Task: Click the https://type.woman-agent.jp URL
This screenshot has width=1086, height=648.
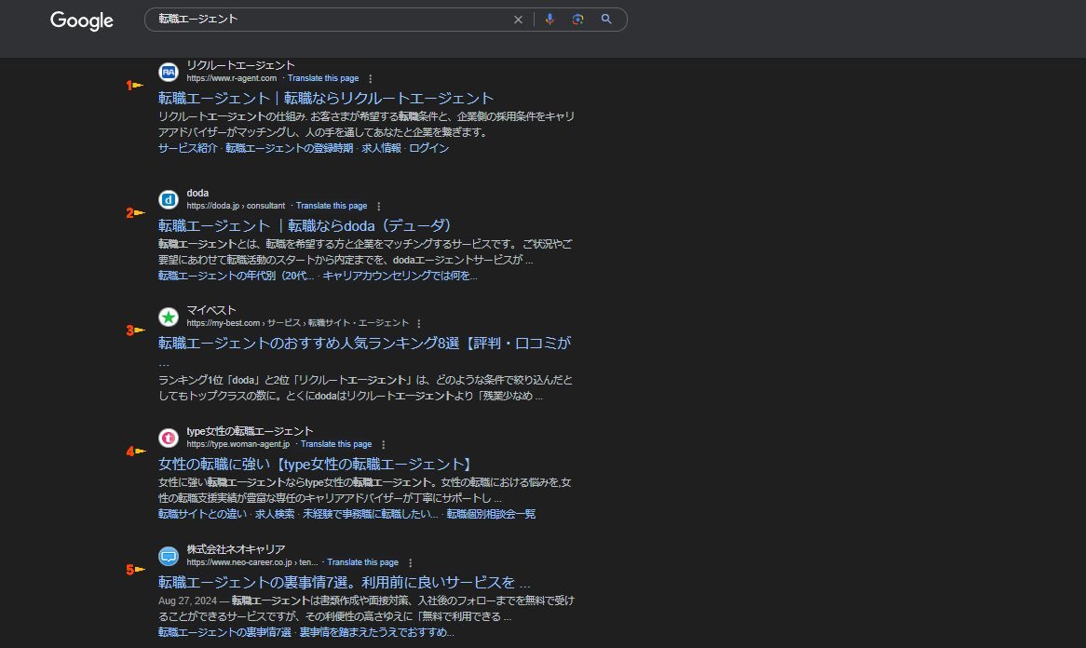Action: coord(238,444)
